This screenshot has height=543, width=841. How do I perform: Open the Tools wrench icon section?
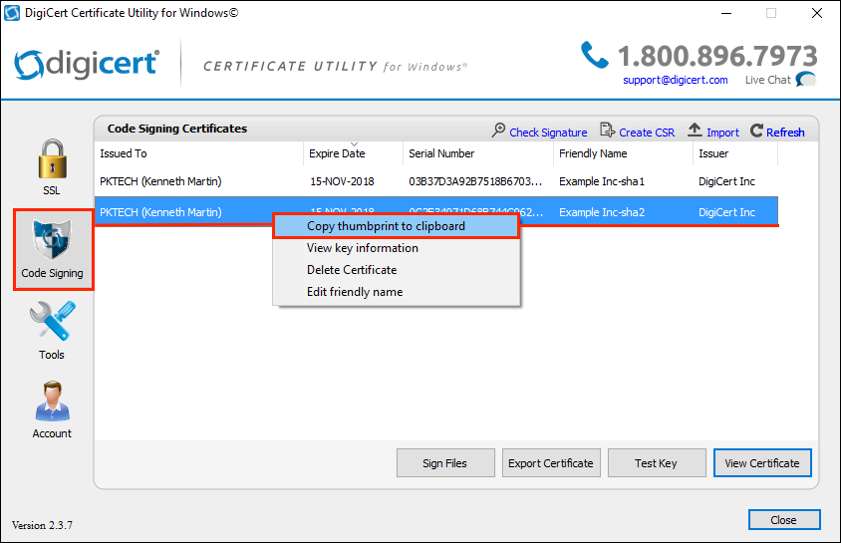click(52, 323)
